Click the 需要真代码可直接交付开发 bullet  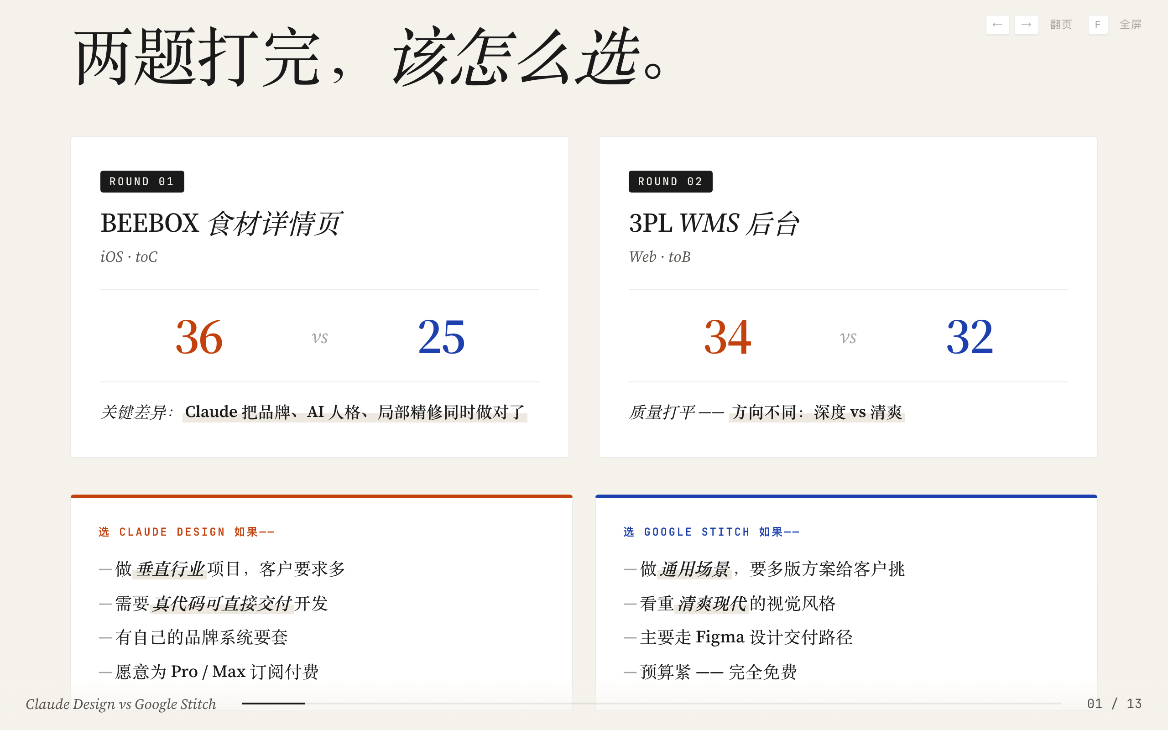tap(214, 604)
